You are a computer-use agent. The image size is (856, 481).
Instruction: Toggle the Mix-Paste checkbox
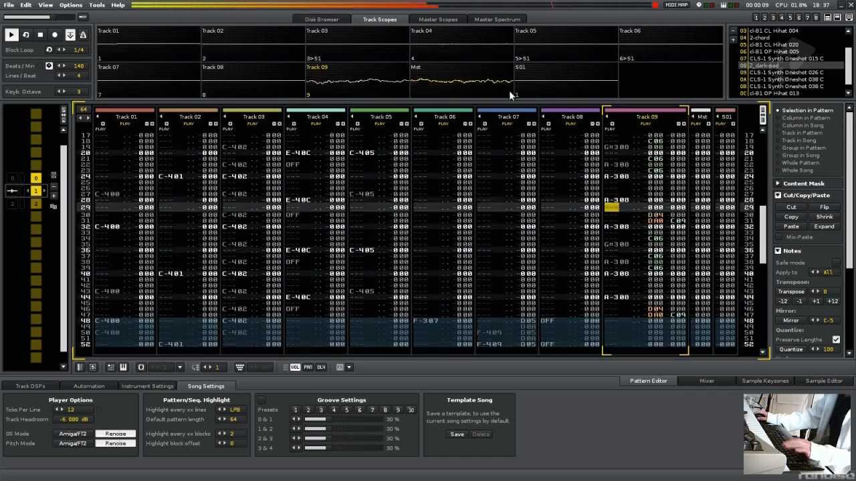pos(779,237)
